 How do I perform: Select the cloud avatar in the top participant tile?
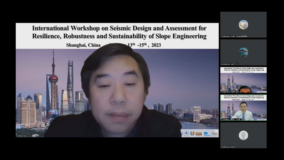coord(243,25)
